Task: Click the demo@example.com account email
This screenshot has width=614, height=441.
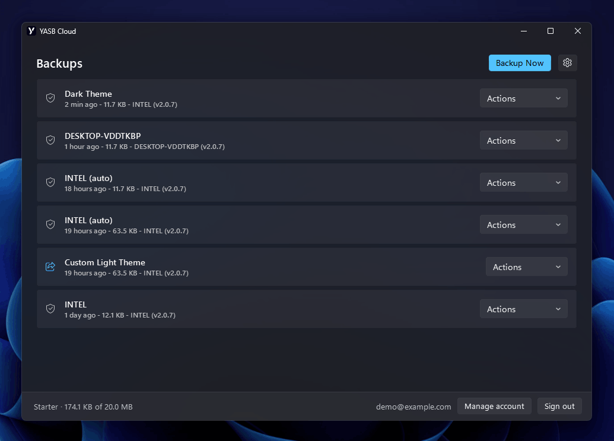Action: (413, 407)
